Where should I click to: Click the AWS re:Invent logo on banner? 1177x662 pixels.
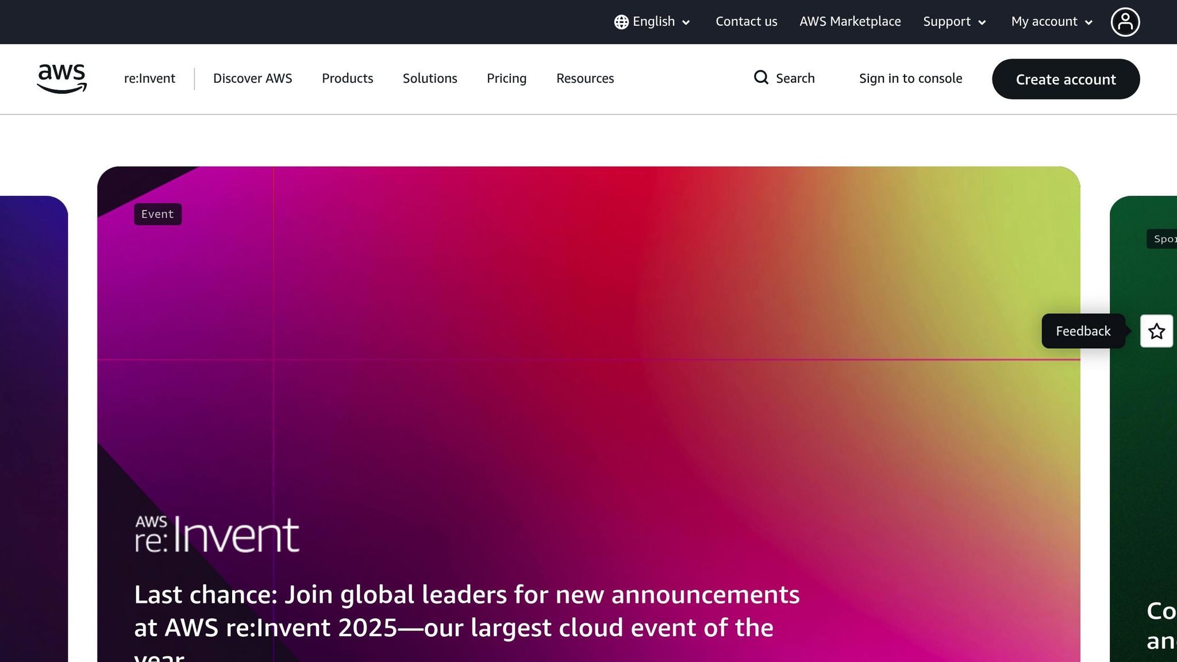tap(217, 534)
